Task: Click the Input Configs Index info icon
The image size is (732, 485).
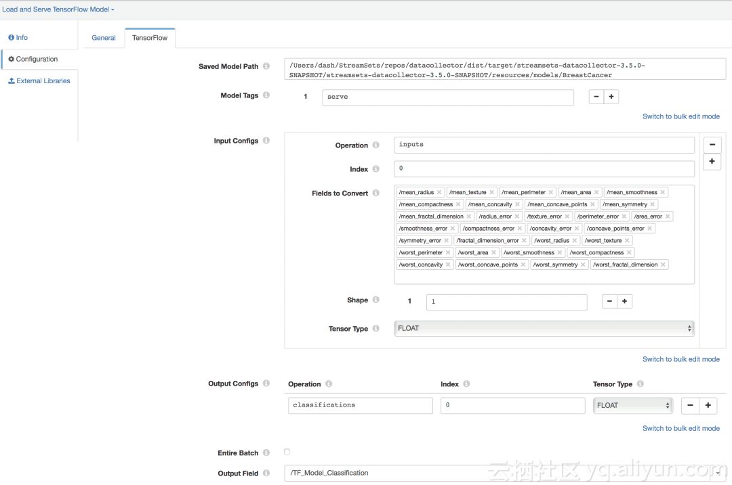Action: tap(375, 168)
